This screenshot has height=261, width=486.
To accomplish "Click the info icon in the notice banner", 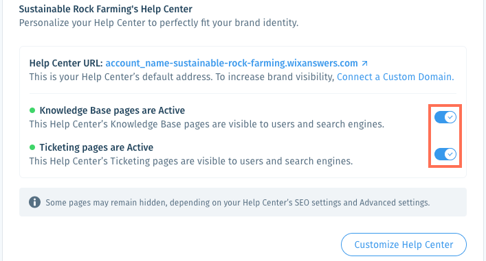I will 34,202.
